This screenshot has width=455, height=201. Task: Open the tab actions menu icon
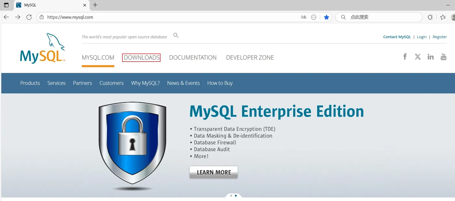pos(6,5)
